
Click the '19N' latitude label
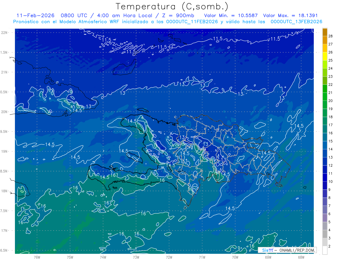[x=5, y=151]
